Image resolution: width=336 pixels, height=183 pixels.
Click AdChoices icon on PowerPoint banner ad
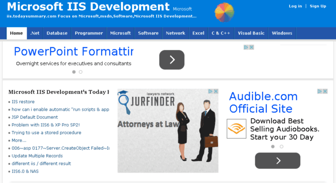tap(246, 47)
